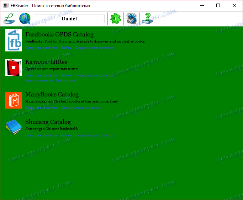
Task: Hide the Feedbooks catalog via Скрыть этот каталог
Action: [94, 48]
